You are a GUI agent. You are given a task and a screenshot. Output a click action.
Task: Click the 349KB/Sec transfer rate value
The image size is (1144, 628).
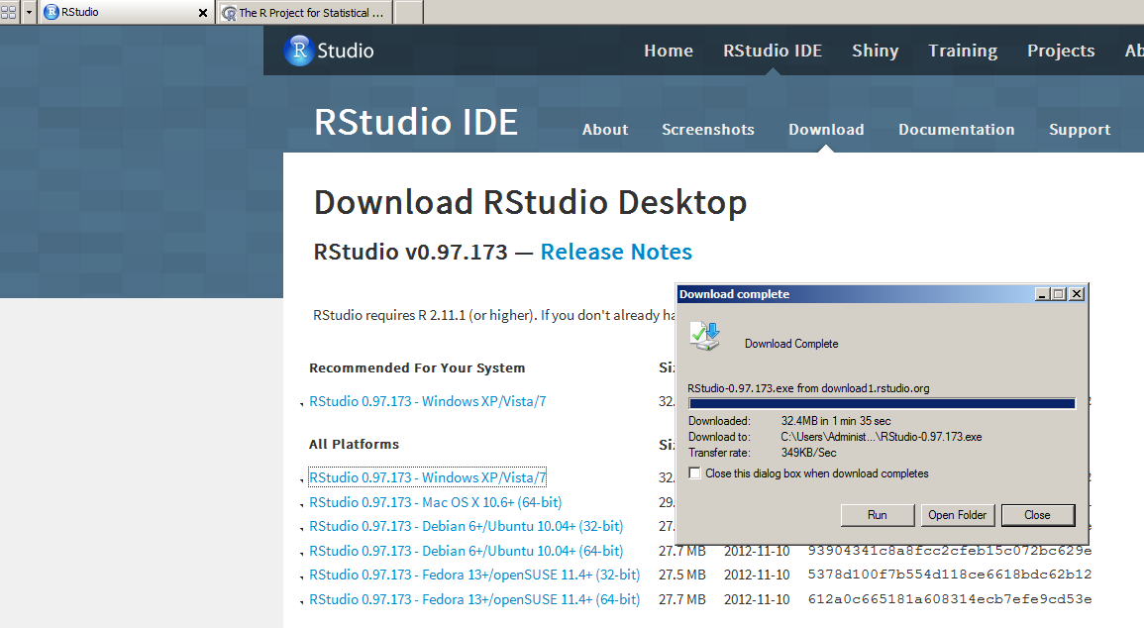coord(808,453)
